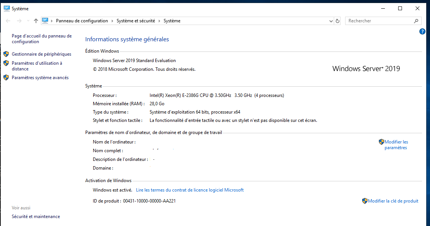The image size is (430, 226).
Task: Open Paramètres système avancés link
Action: click(x=40, y=78)
